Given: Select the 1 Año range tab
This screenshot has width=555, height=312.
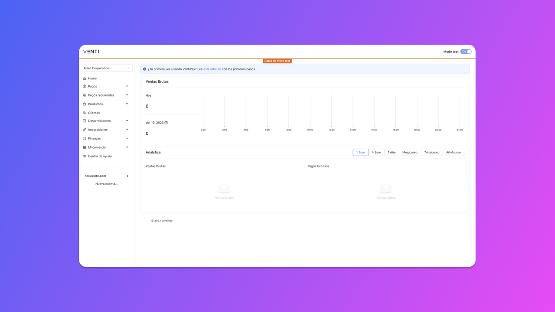Looking at the screenshot, I should (x=392, y=152).
